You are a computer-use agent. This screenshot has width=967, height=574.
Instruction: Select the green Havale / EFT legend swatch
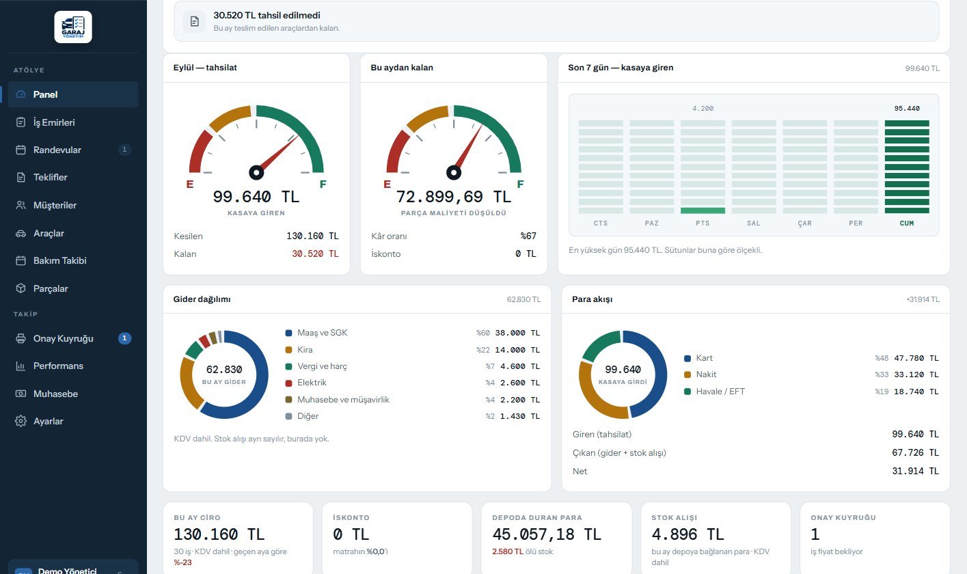(x=687, y=392)
